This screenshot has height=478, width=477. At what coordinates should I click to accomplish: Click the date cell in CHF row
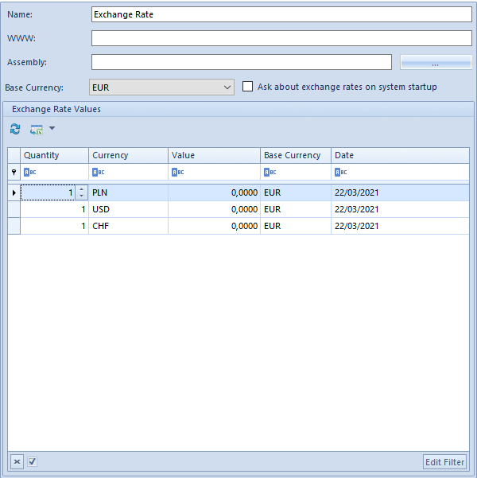[x=400, y=226]
